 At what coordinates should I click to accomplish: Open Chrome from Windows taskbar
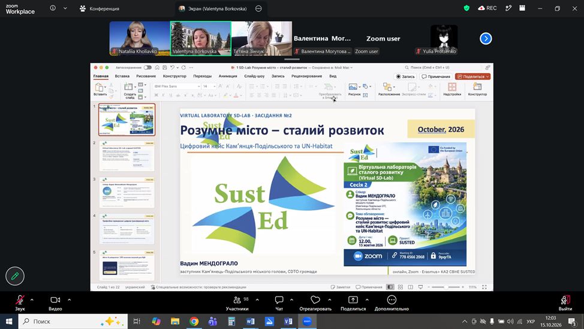[194, 321]
